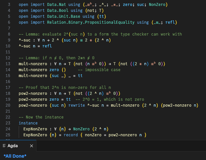
Task: Click 'mult-nonzero' on signature line 13
Action: pyautogui.click(x=33, y=64)
